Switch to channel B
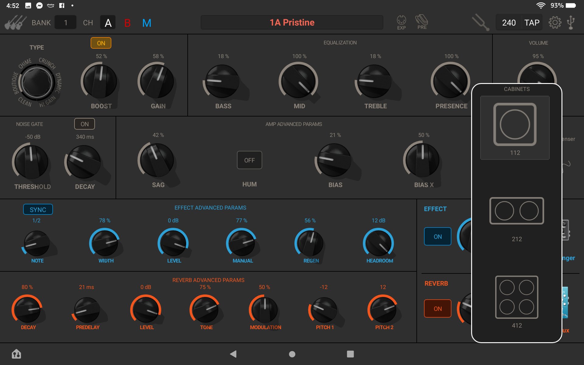 click(127, 23)
